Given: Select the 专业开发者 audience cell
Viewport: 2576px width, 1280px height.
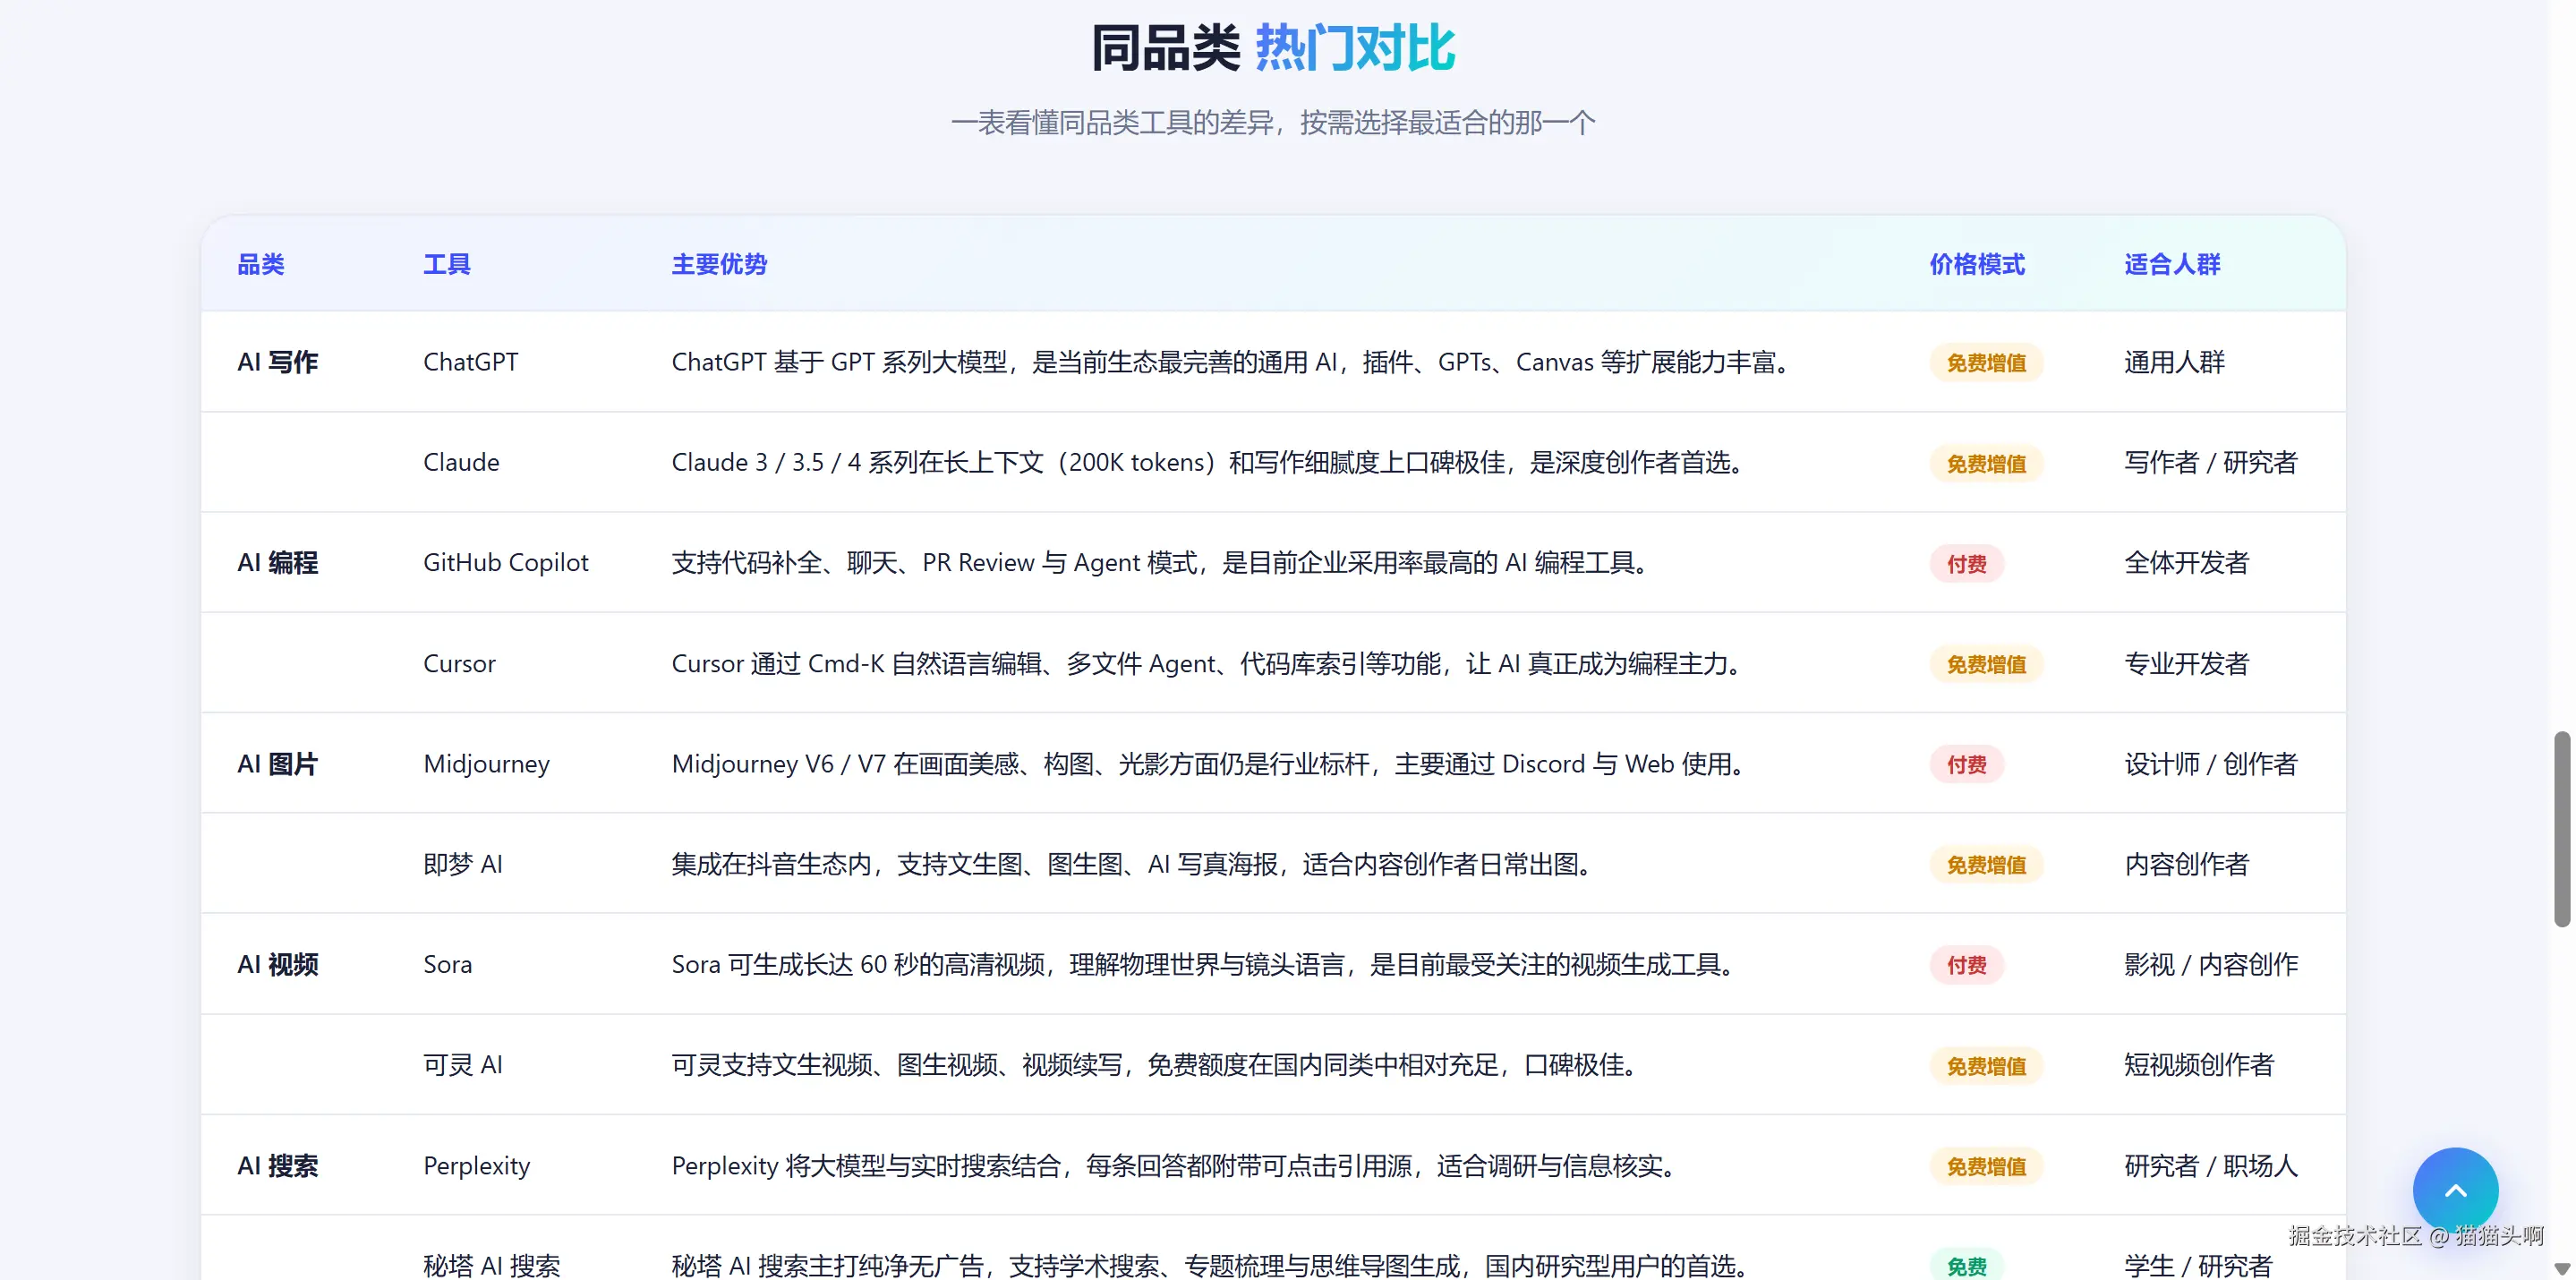Looking at the screenshot, I should [x=2187, y=663].
